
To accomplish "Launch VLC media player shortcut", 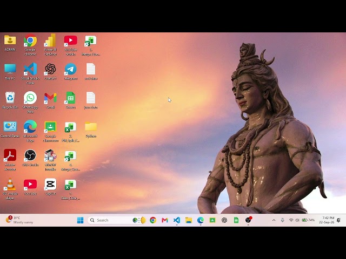I will [10, 189].
